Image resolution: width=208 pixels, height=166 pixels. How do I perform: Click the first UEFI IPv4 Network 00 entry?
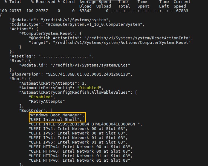click(x=78, y=128)
